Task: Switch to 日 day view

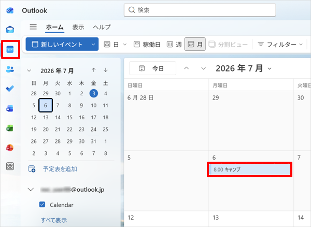Action: tap(111, 44)
